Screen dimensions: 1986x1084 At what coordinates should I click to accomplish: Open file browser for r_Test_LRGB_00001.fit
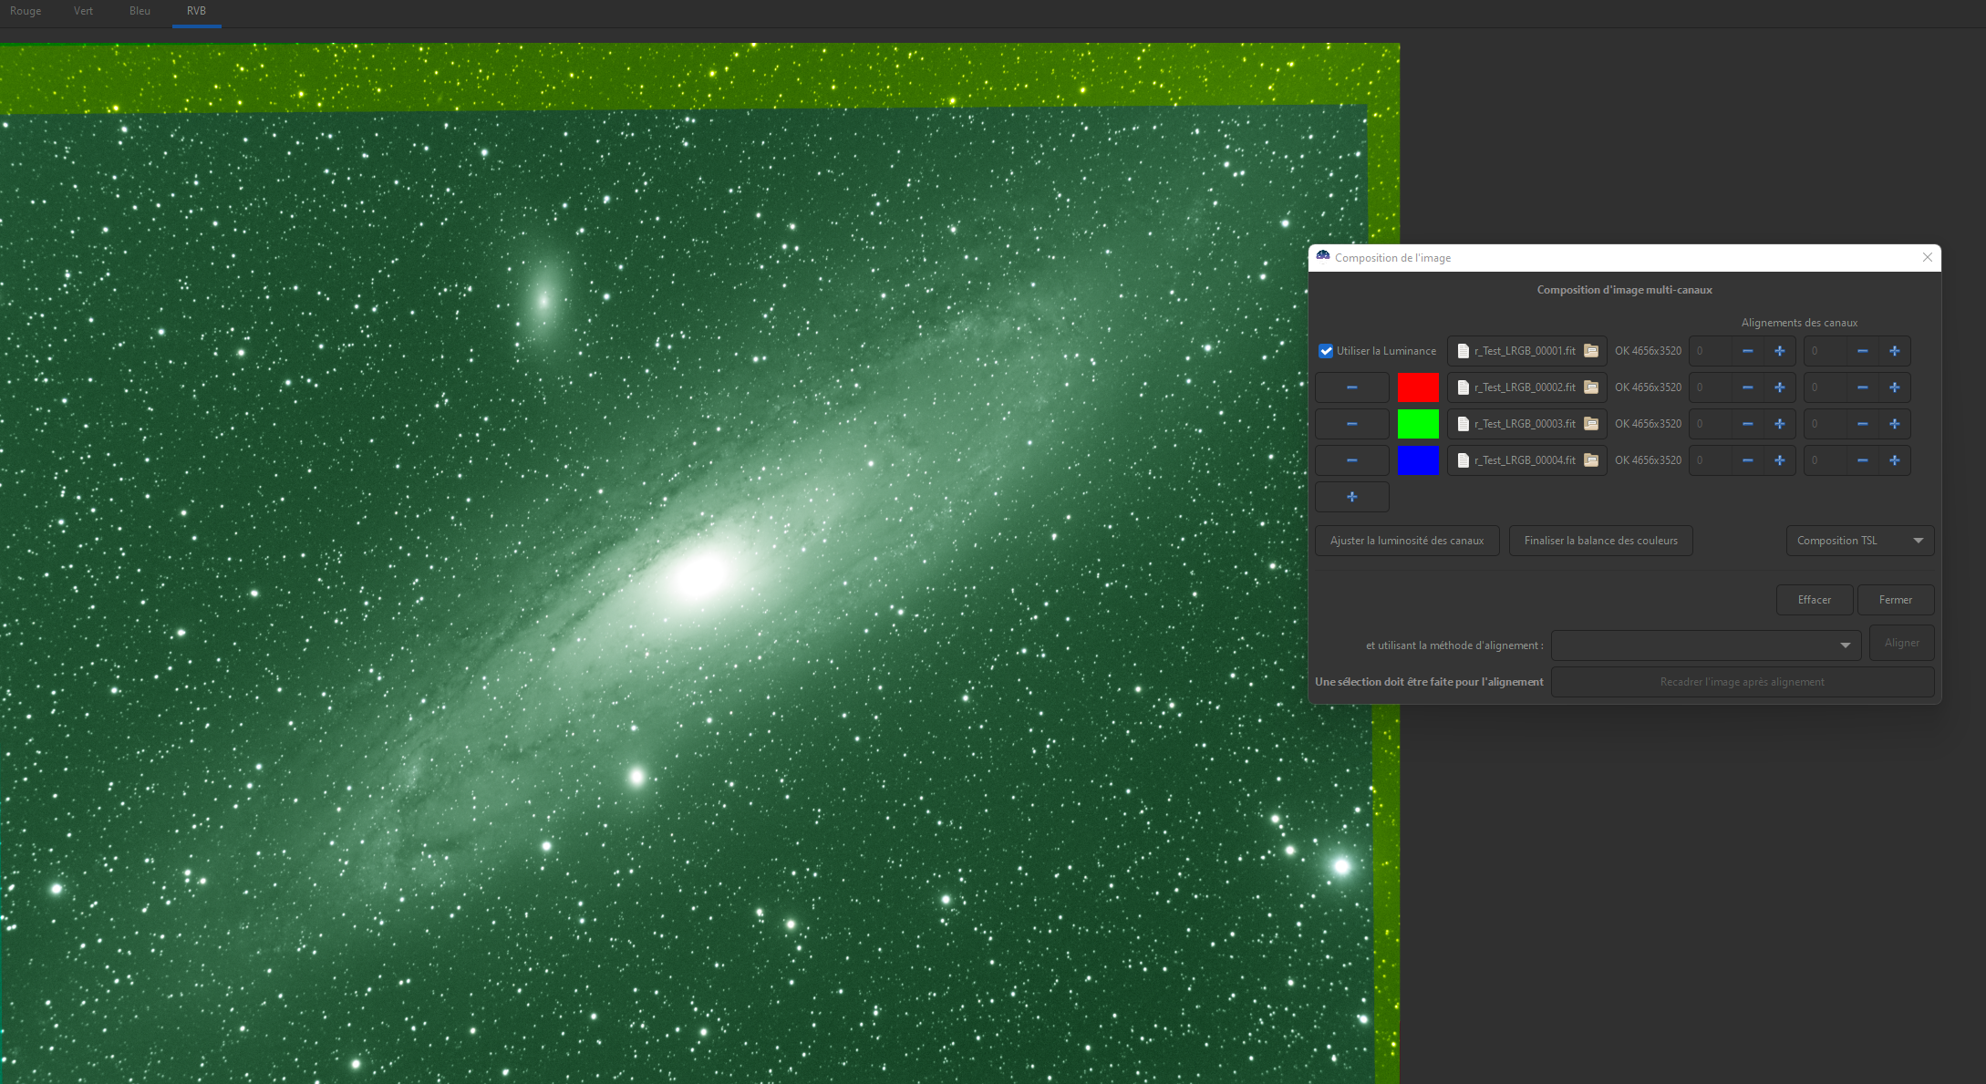tap(1591, 351)
